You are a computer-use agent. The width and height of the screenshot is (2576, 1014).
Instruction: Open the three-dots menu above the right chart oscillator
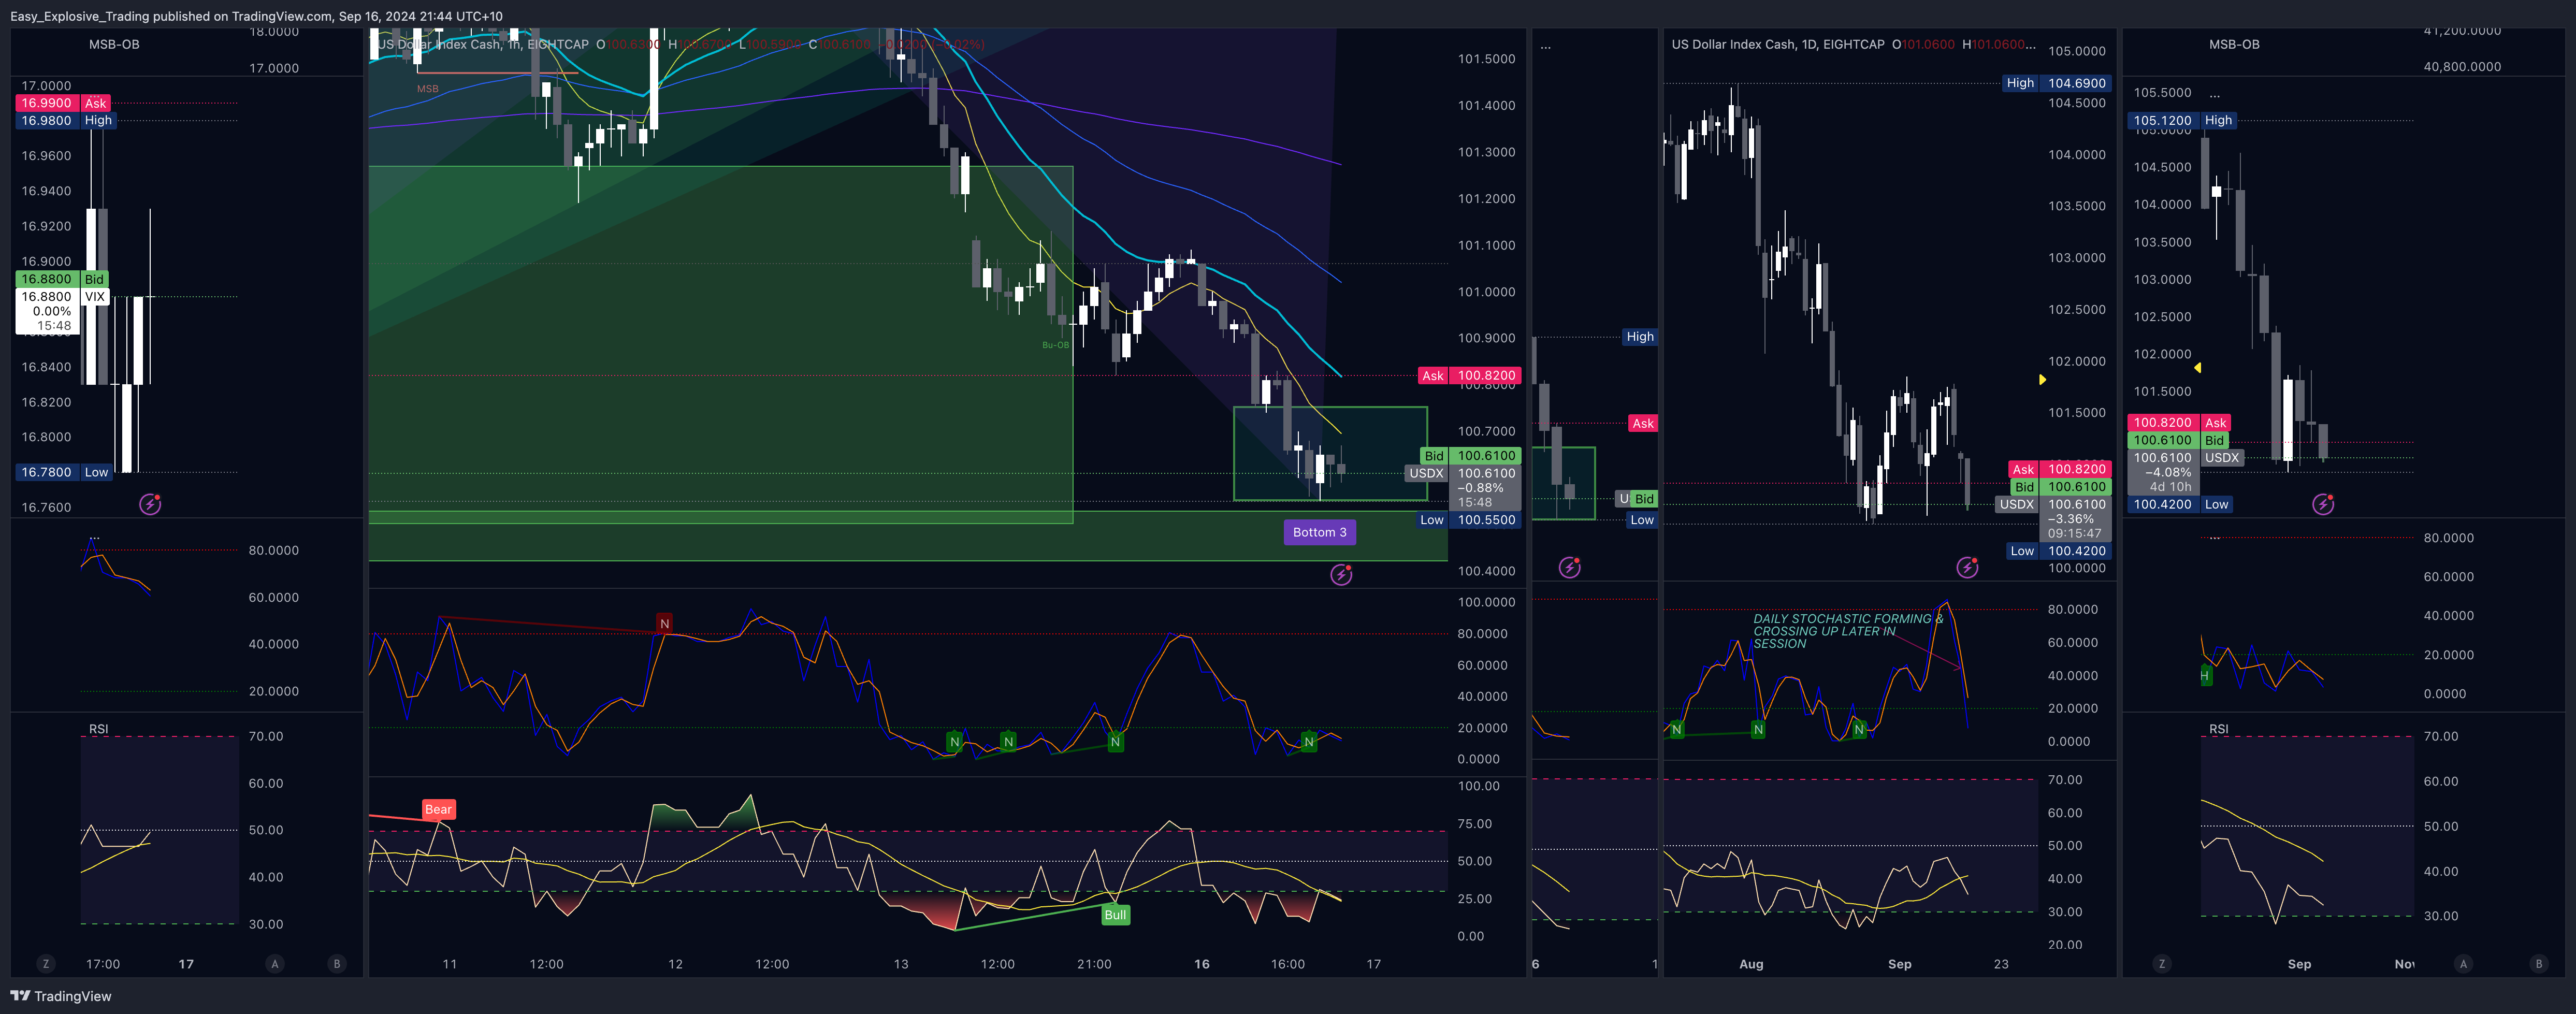point(2215,537)
